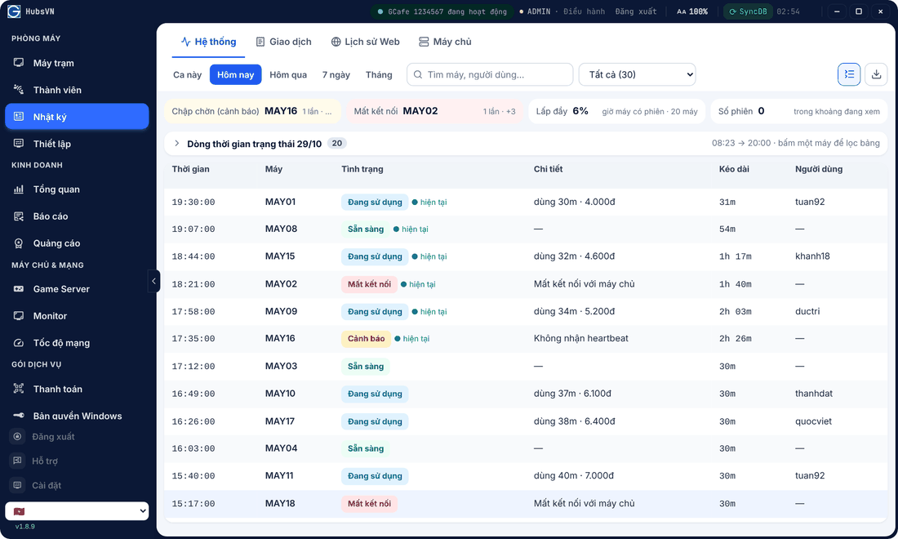Click the HubsVN logo icon
The image size is (898, 539).
pyautogui.click(x=14, y=11)
